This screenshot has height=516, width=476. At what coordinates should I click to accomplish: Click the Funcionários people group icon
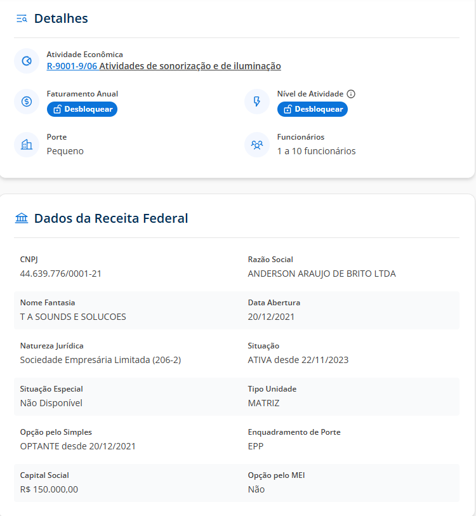(257, 145)
